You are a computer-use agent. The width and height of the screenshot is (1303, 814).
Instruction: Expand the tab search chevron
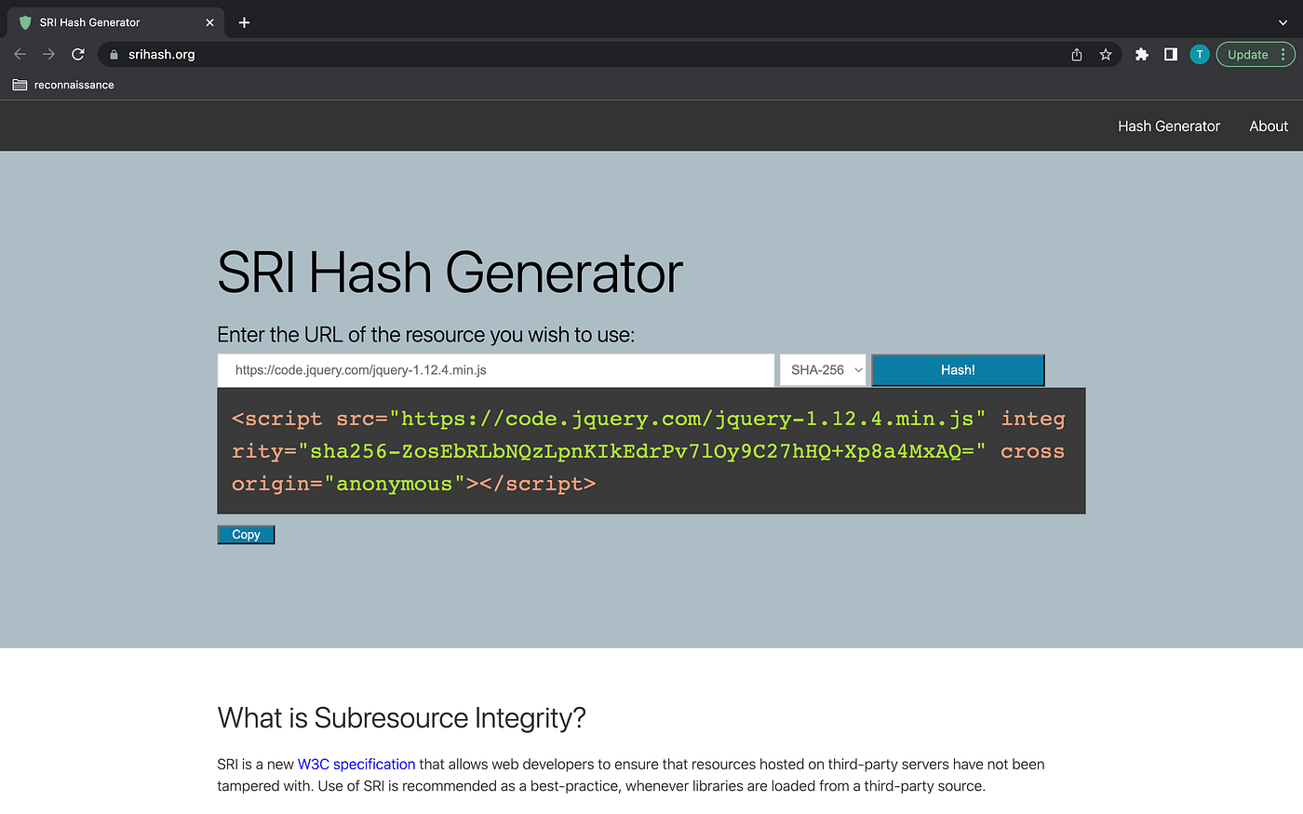click(x=1283, y=22)
